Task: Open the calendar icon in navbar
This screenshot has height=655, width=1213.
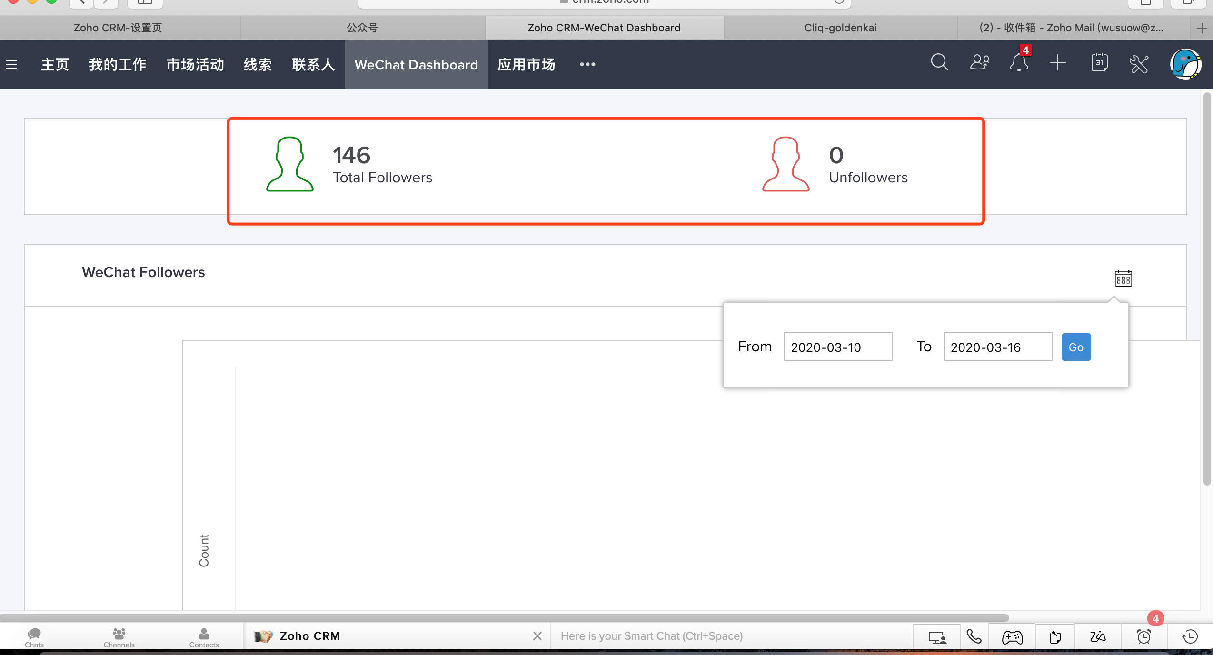Action: click(1099, 63)
